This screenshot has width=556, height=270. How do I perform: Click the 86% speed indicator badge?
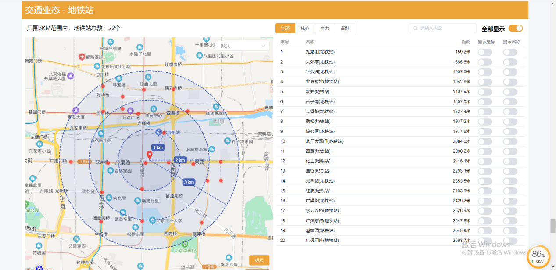tap(538, 256)
